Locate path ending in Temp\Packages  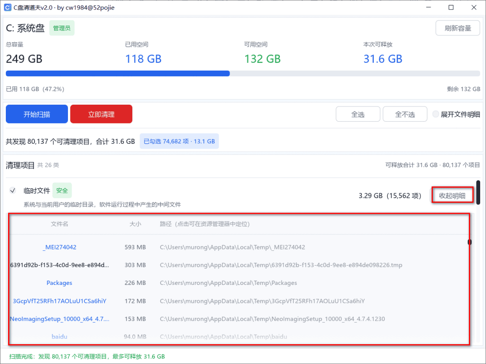(x=229, y=283)
